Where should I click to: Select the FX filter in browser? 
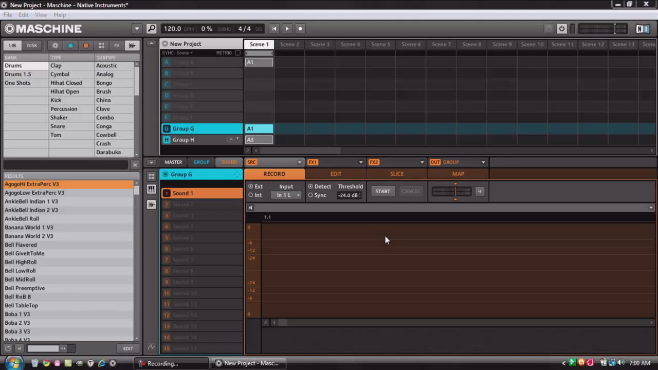[117, 45]
